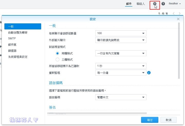This screenshot has height=126, width=185.
Task: Go to previous page arrow
Action: point(174,13)
